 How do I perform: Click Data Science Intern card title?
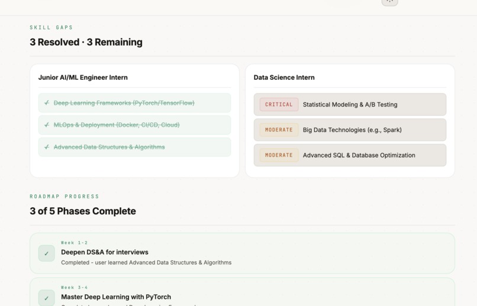click(x=284, y=78)
